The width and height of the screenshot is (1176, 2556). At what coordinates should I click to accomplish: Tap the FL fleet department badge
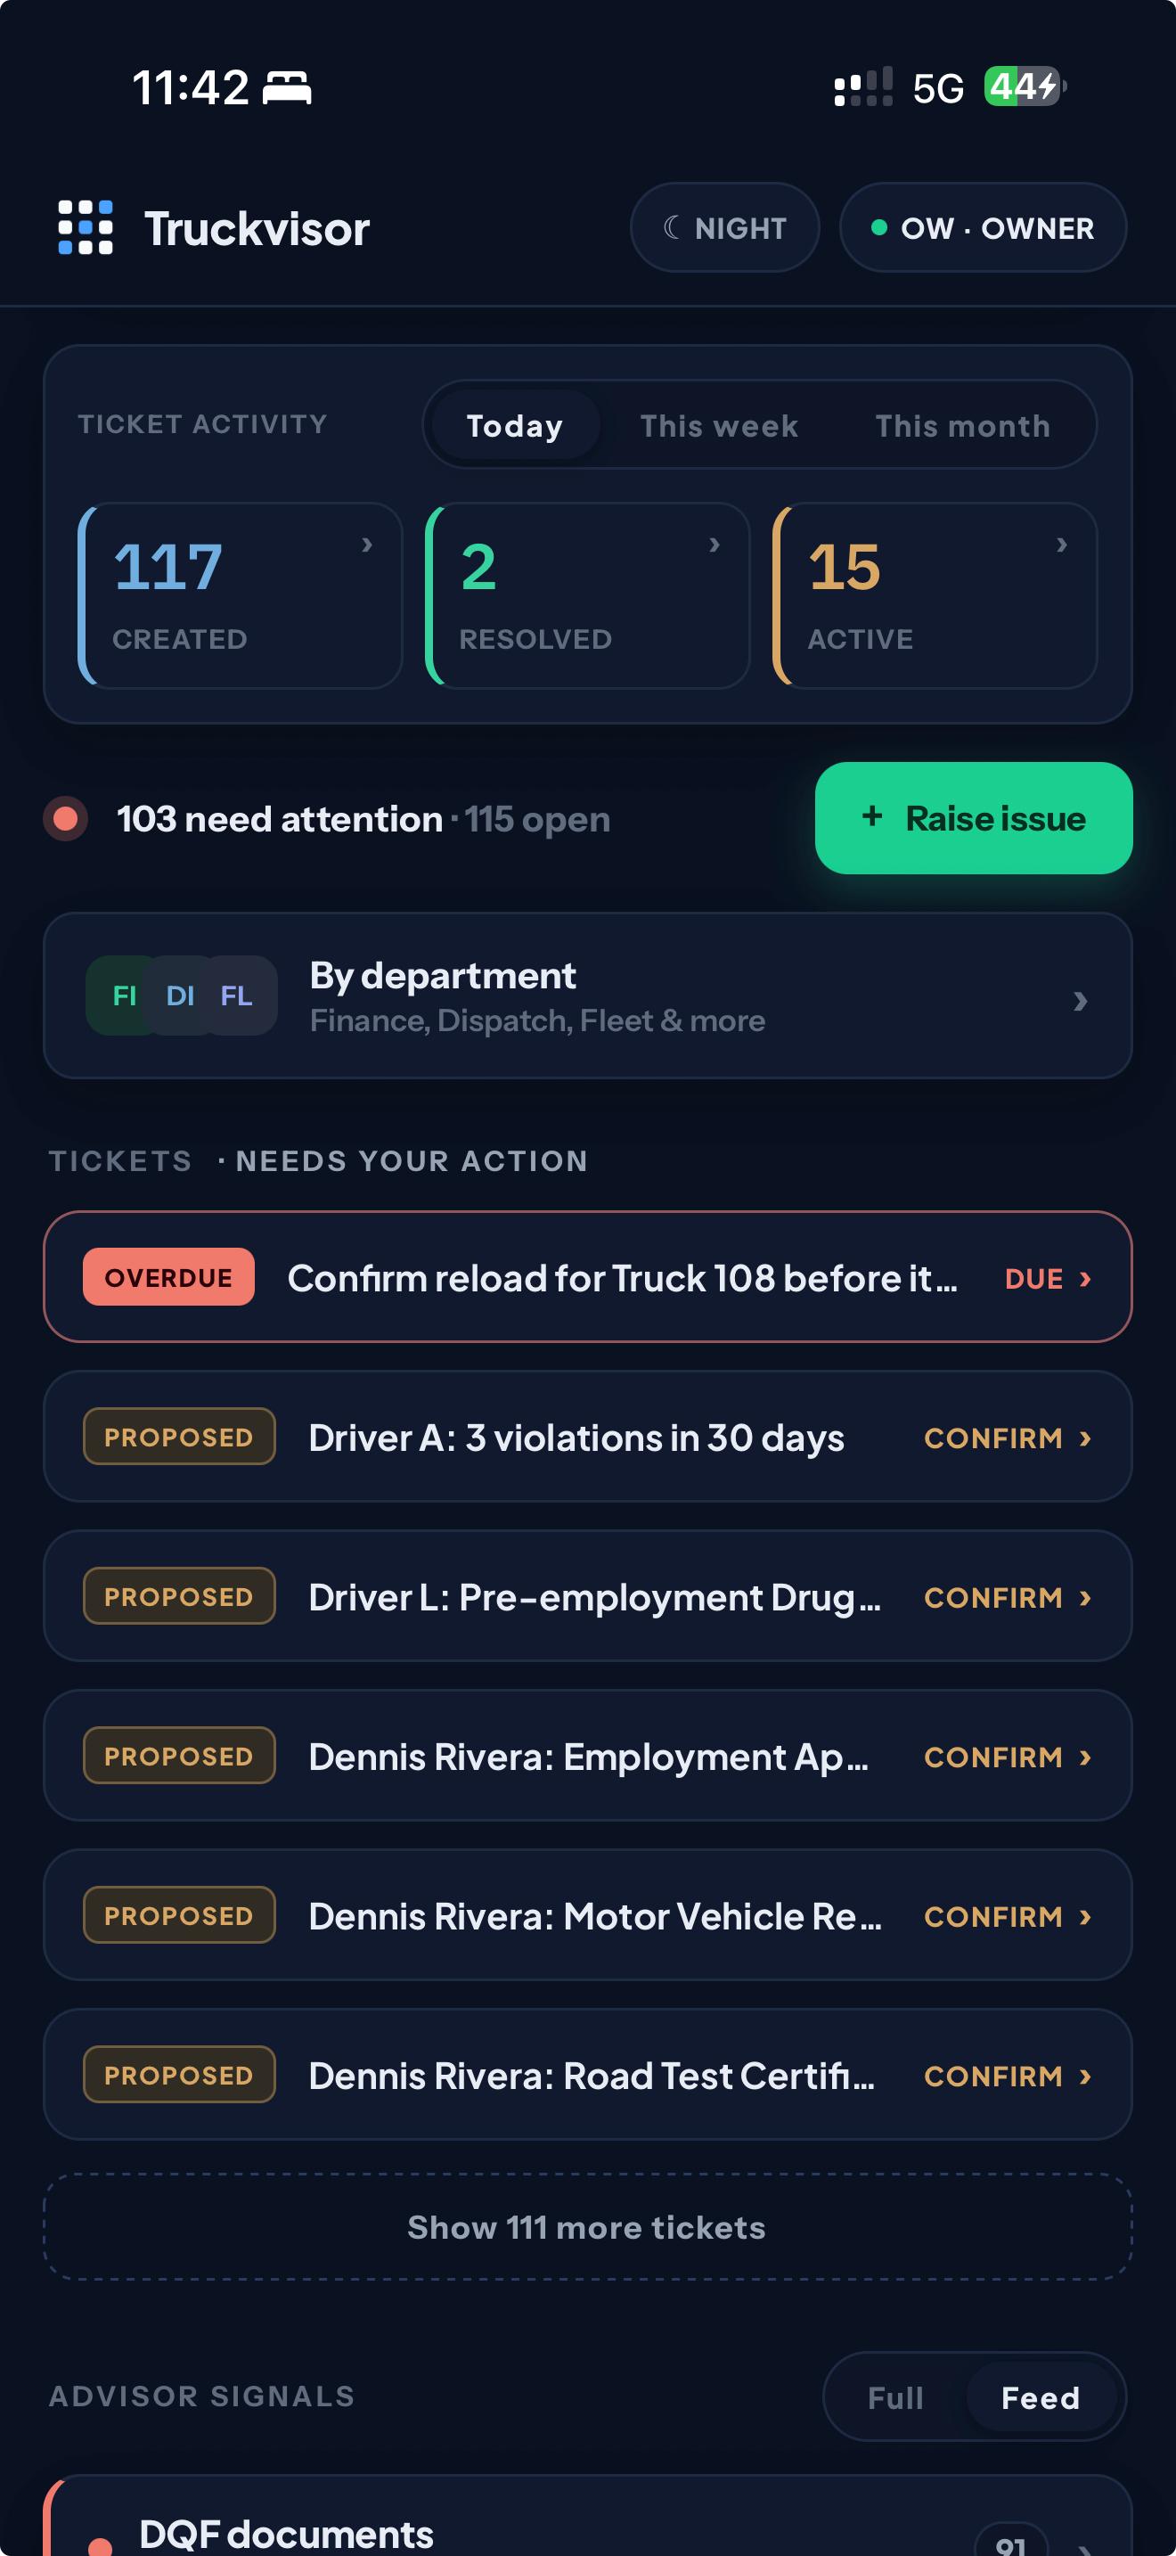click(x=236, y=995)
